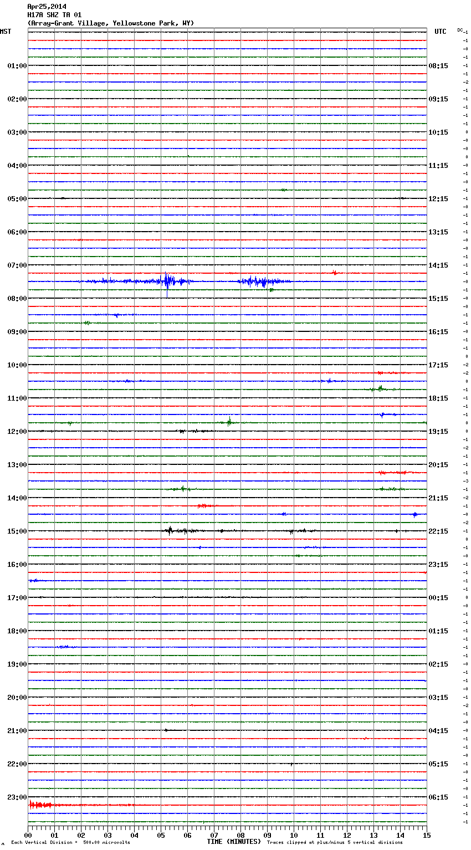Select the 04:00 MST time label

pyautogui.click(x=17, y=166)
